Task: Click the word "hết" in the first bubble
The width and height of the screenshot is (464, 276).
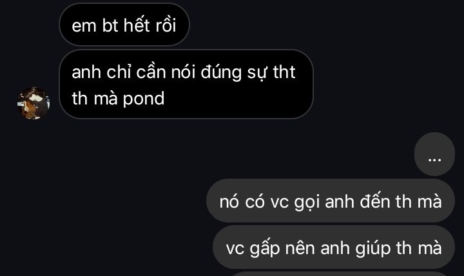Action: tap(137, 25)
